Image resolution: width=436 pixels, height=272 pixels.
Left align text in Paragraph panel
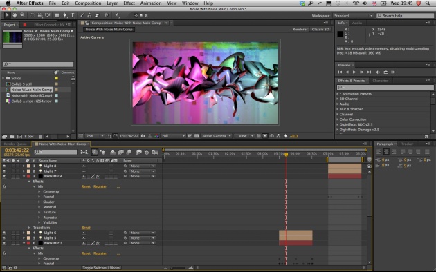tap(379, 152)
